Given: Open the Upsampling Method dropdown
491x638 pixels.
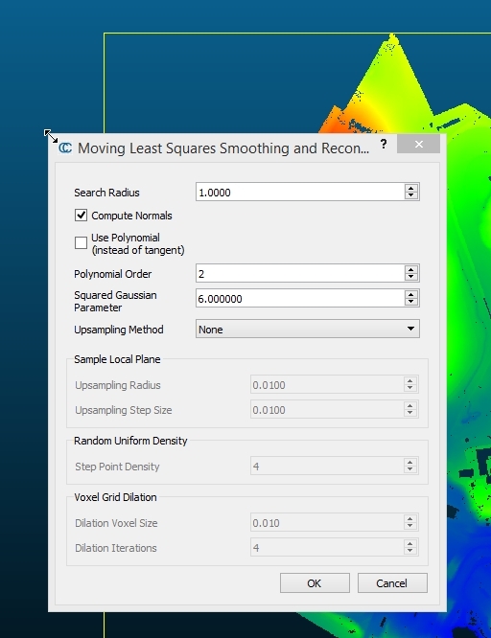Looking at the screenshot, I should [308, 329].
